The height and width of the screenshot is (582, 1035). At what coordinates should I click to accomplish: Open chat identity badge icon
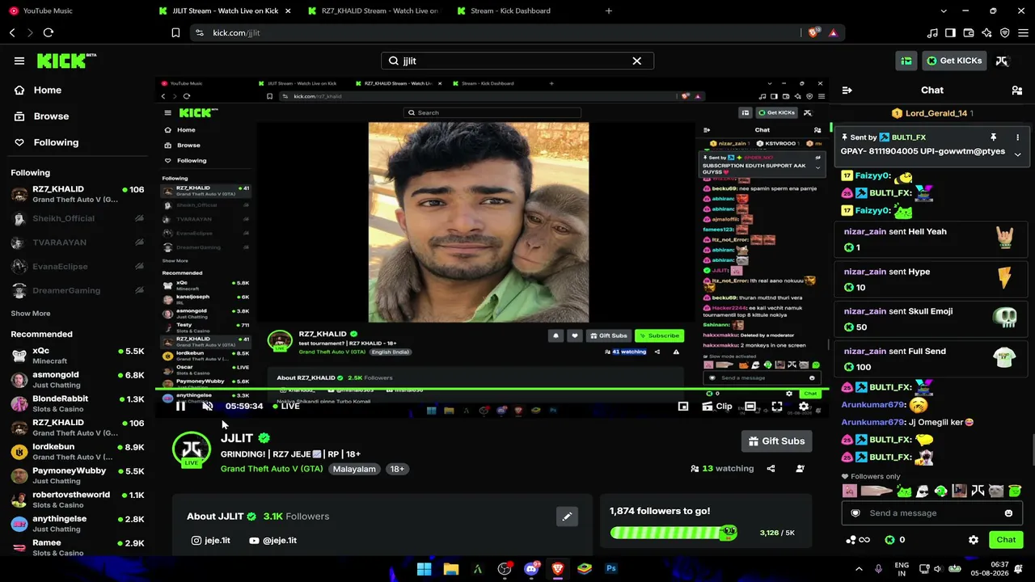[855, 513]
